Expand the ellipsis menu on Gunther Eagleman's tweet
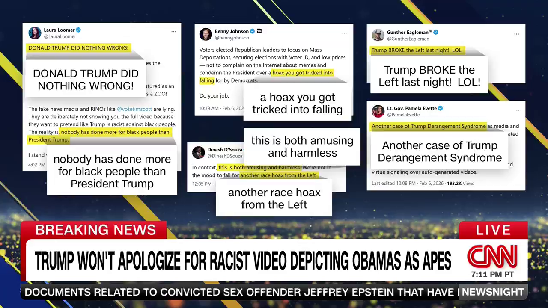The image size is (548, 308). point(516,34)
